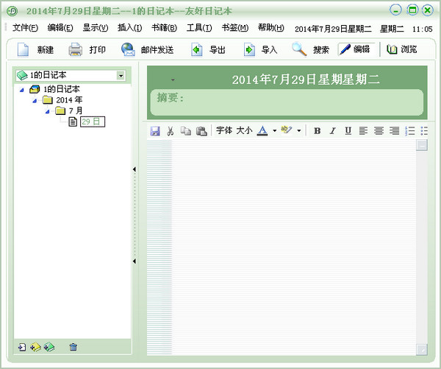This screenshot has height=369, width=441.
Task: Select the 7 月 folder in tree
Action: 76,110
